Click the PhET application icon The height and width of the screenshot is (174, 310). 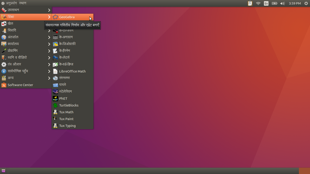55,98
